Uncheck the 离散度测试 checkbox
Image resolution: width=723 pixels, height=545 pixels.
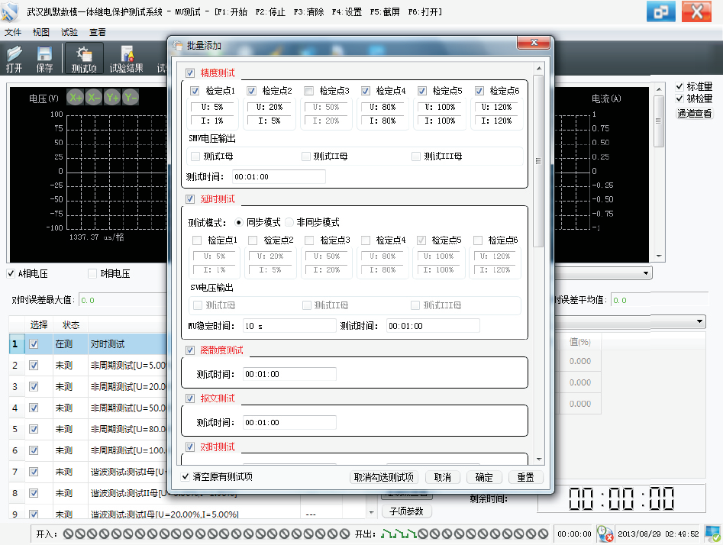[190, 350]
